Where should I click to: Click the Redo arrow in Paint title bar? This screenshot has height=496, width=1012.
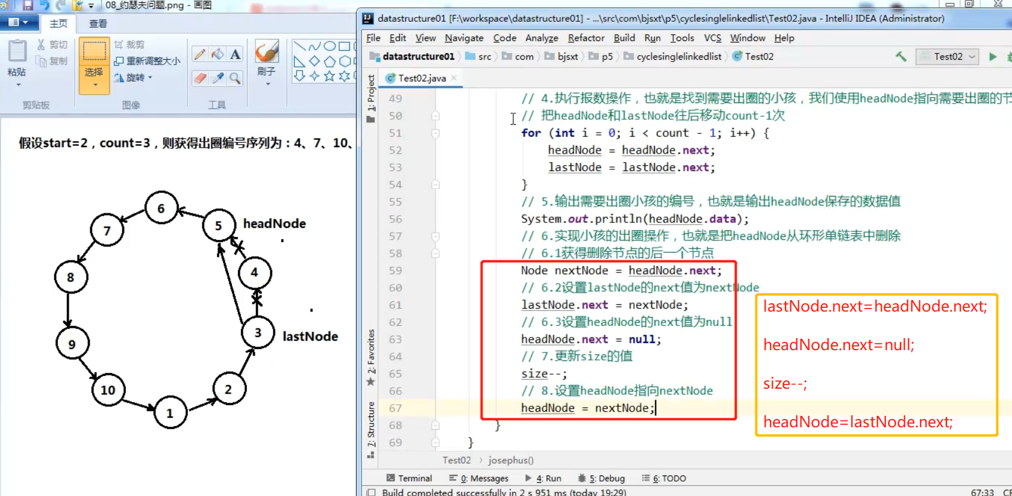pyautogui.click(x=61, y=5)
